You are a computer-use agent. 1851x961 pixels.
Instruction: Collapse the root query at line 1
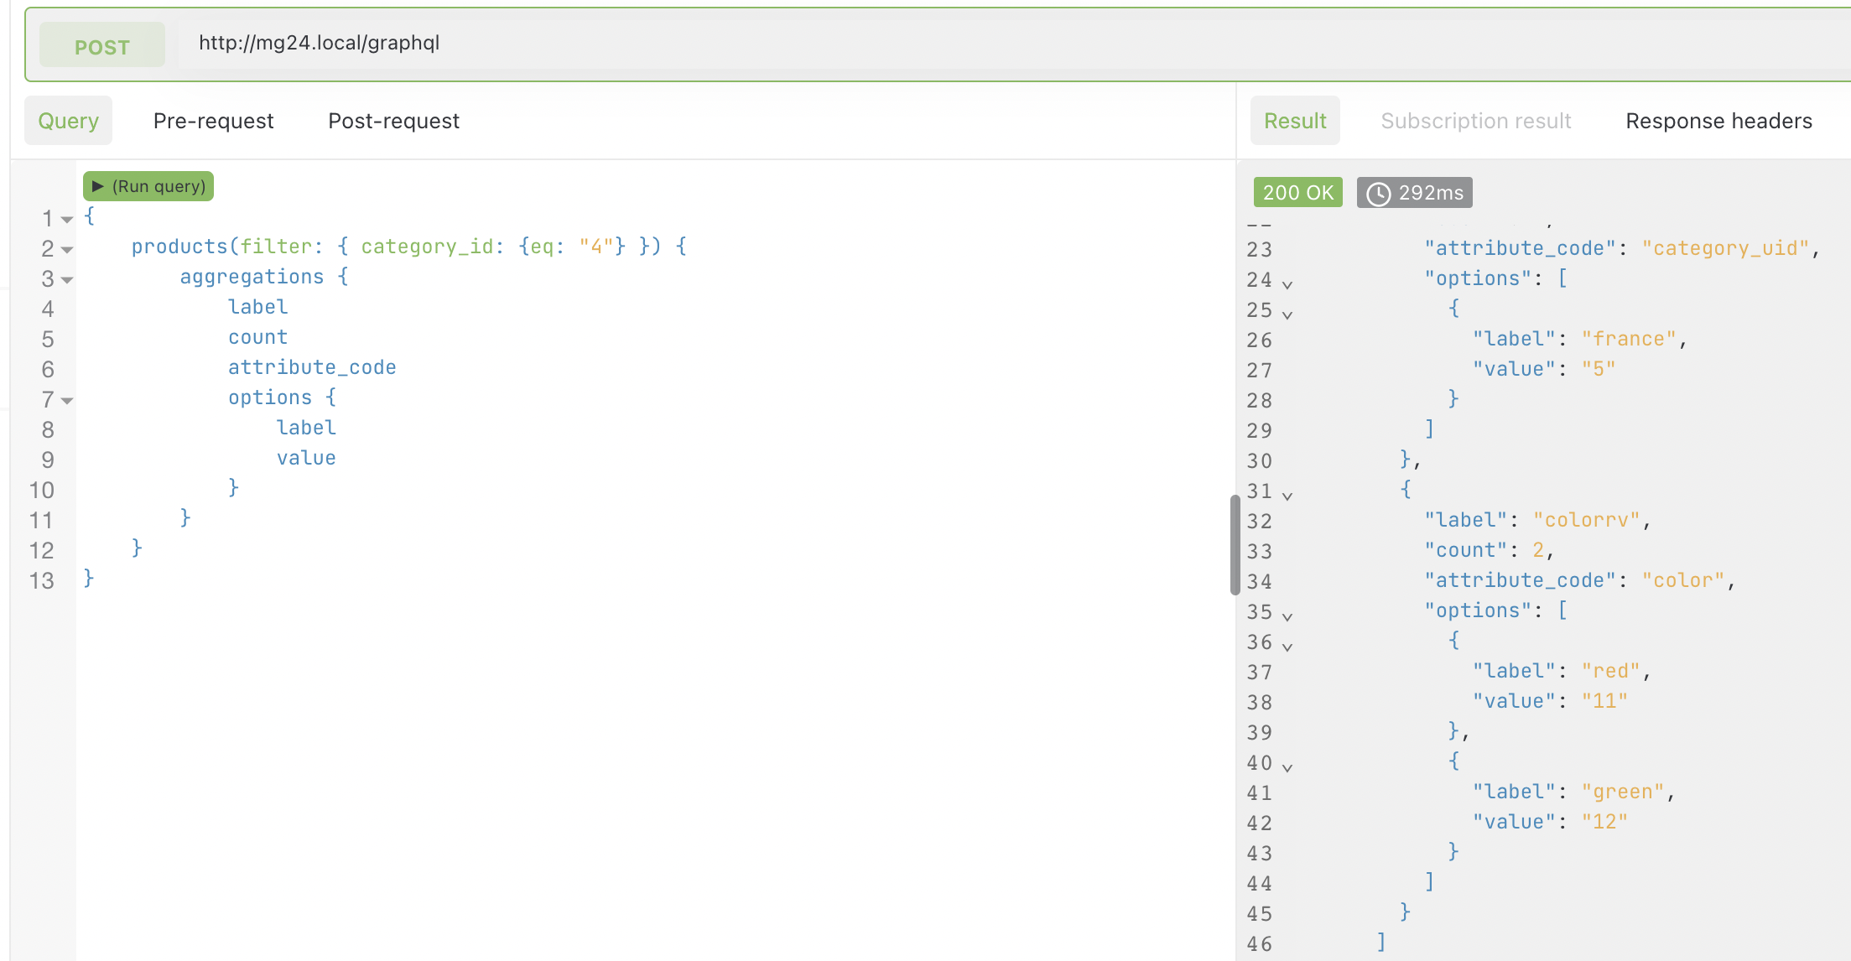coord(66,218)
